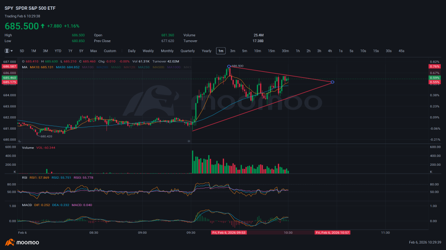This screenshot has height=250, width=446.
Task: Select the 30s interval
Action: point(389,51)
